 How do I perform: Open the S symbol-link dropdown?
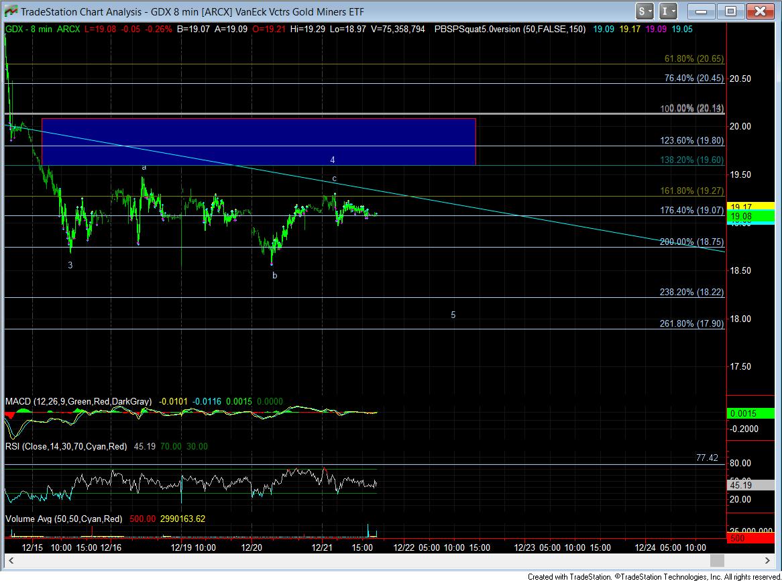(x=645, y=11)
